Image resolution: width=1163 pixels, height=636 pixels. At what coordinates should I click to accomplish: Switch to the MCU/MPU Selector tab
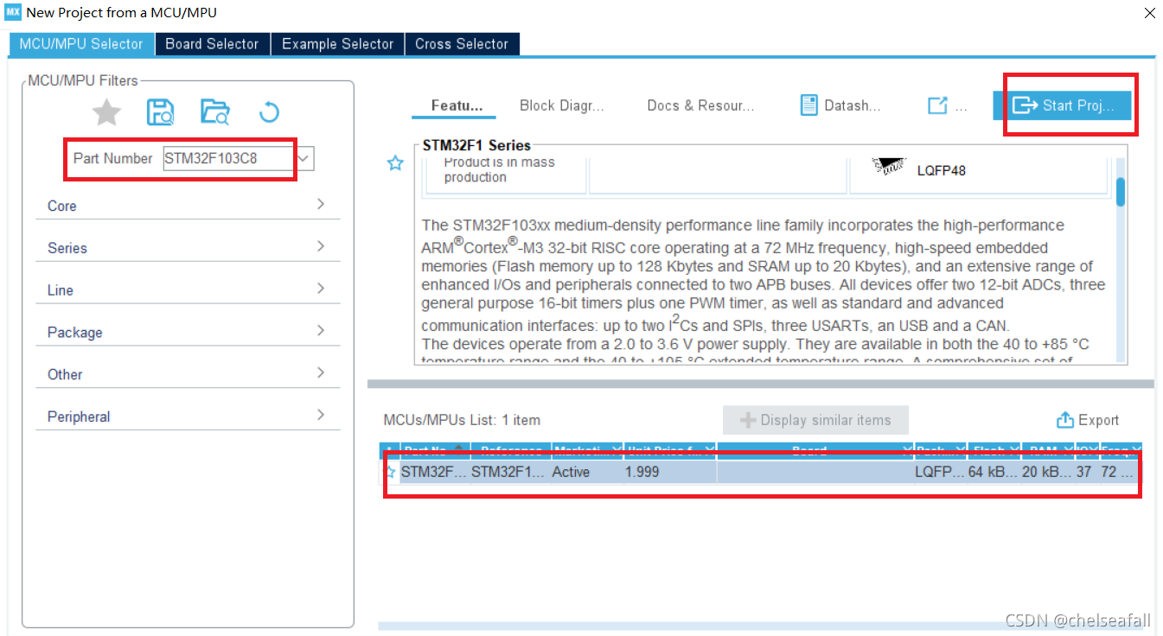(81, 44)
